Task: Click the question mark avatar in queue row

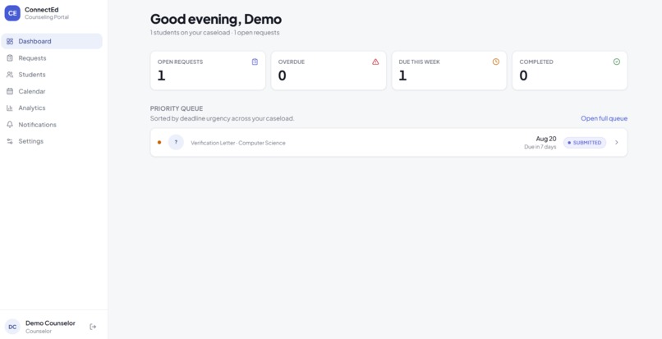Action: (176, 142)
